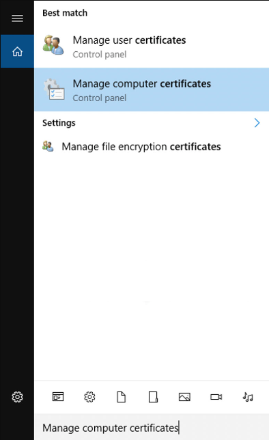Expand the Settings category chevron arrow
Viewport: 269px width, 440px height.
(x=257, y=123)
